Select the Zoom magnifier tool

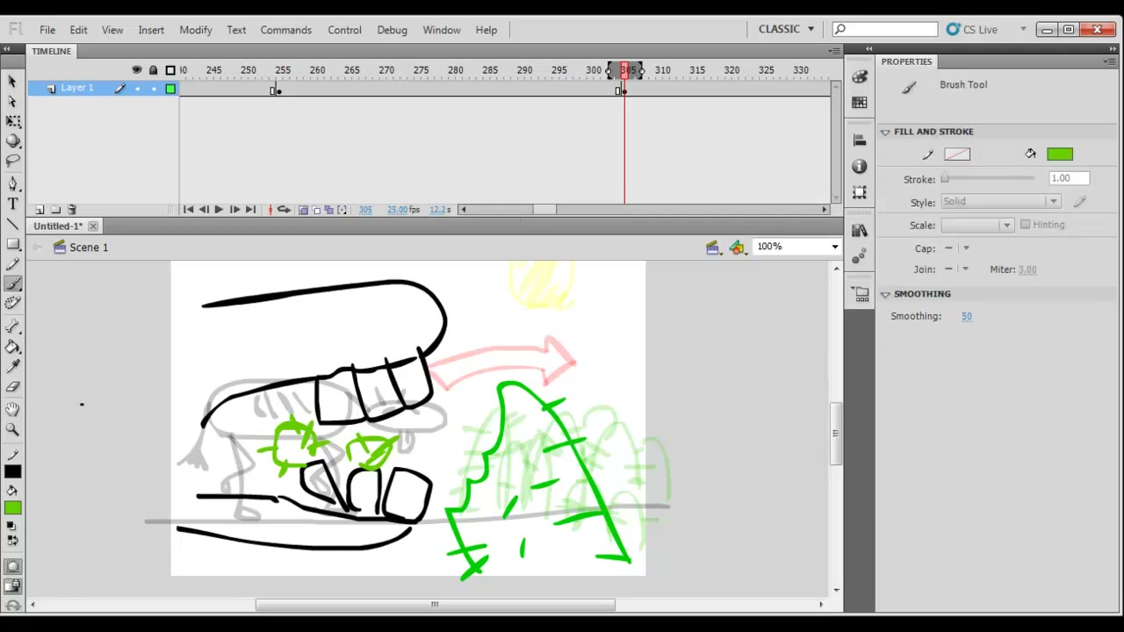click(x=12, y=429)
